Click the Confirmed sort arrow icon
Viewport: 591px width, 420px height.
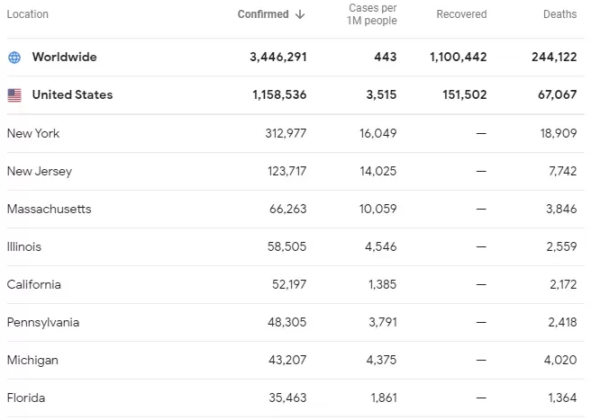[300, 14]
